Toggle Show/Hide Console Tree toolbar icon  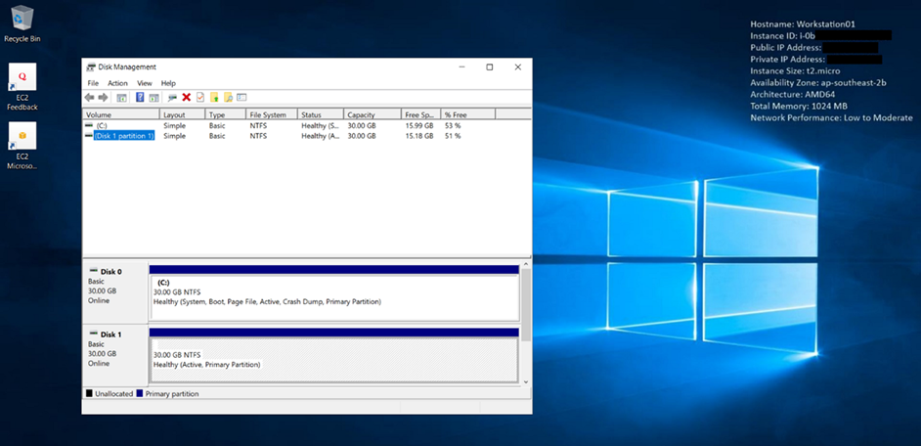point(121,98)
